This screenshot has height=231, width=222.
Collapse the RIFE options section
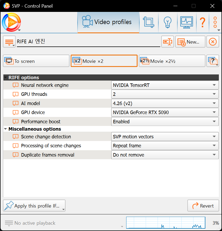6,78
